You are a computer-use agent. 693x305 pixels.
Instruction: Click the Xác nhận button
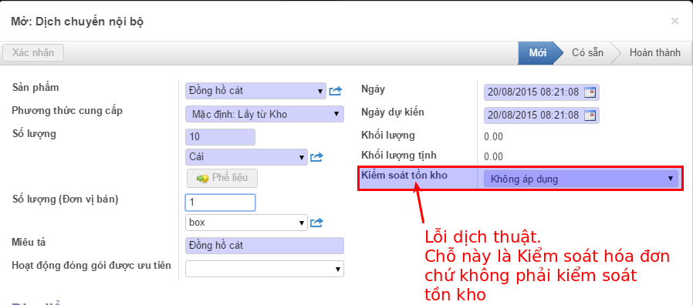[x=33, y=53]
